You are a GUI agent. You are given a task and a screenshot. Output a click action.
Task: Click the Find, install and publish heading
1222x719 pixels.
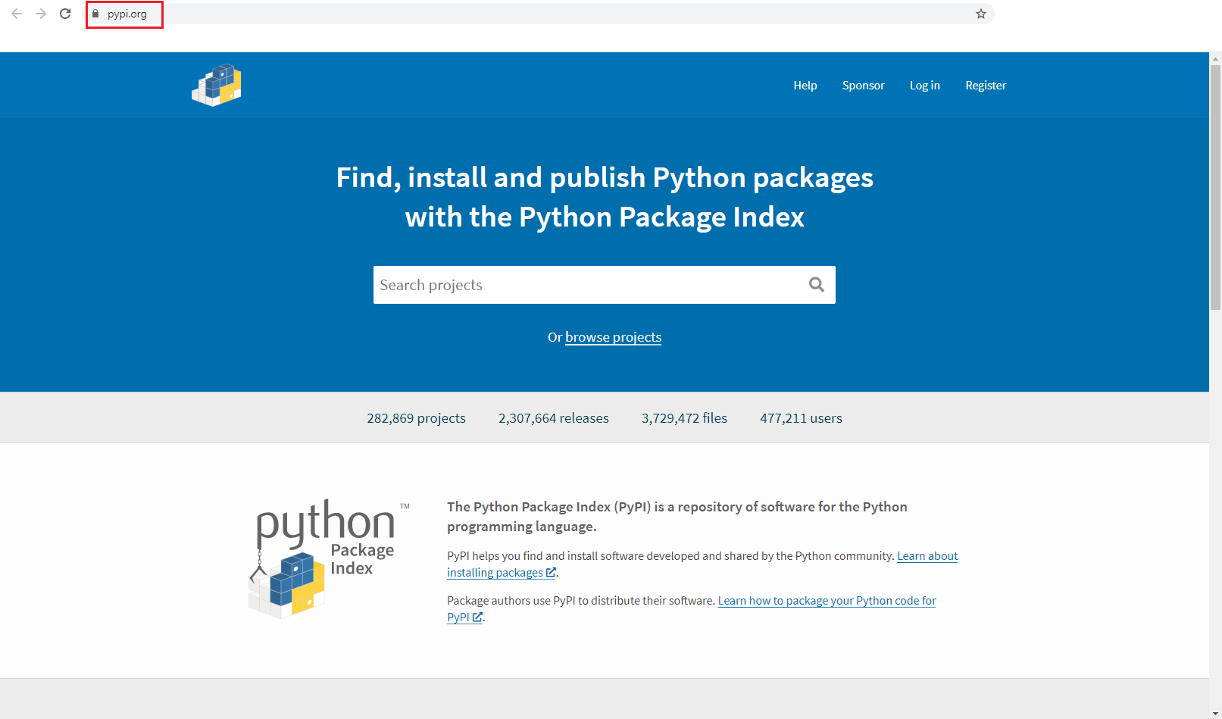point(605,197)
